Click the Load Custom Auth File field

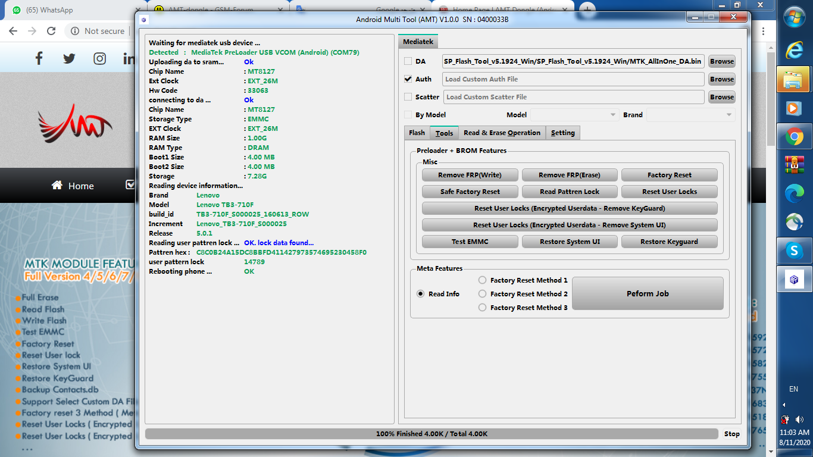click(574, 79)
